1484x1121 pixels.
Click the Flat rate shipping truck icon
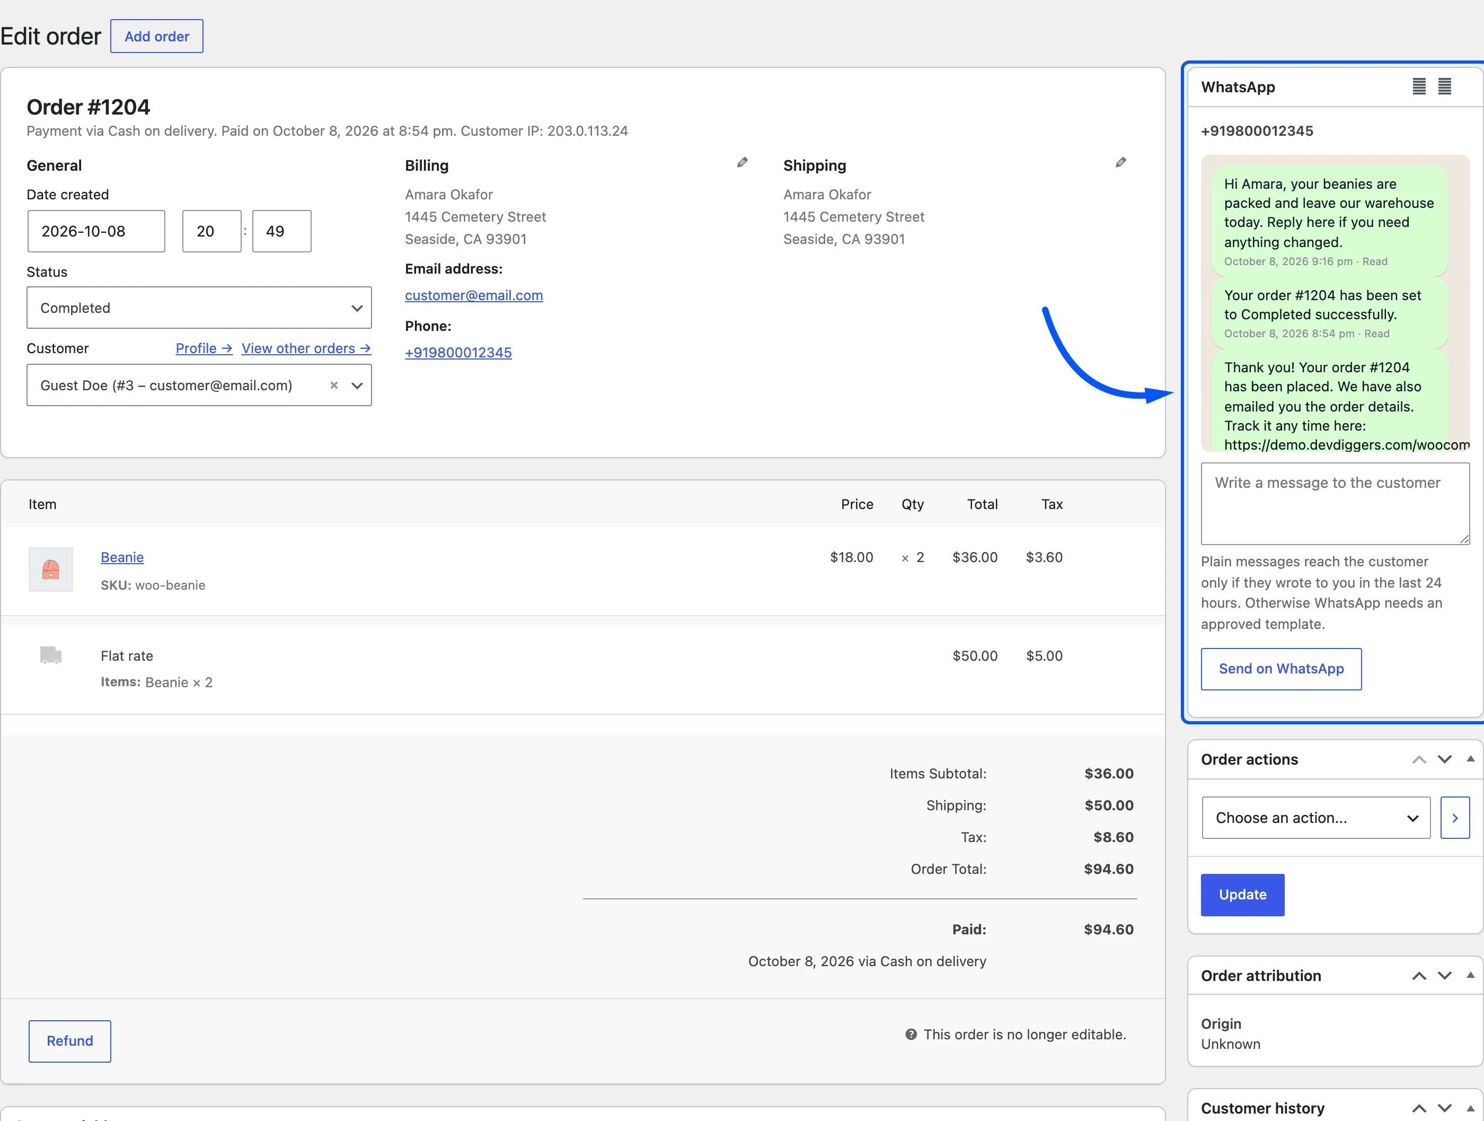click(50, 655)
